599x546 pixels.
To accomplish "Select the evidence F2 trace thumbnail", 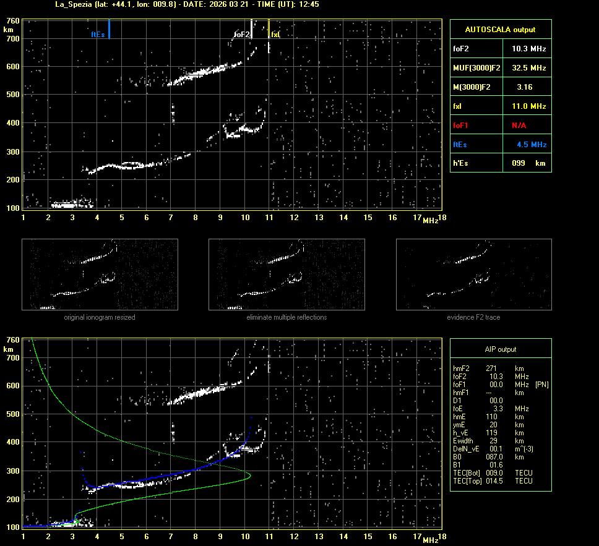I will (473, 275).
